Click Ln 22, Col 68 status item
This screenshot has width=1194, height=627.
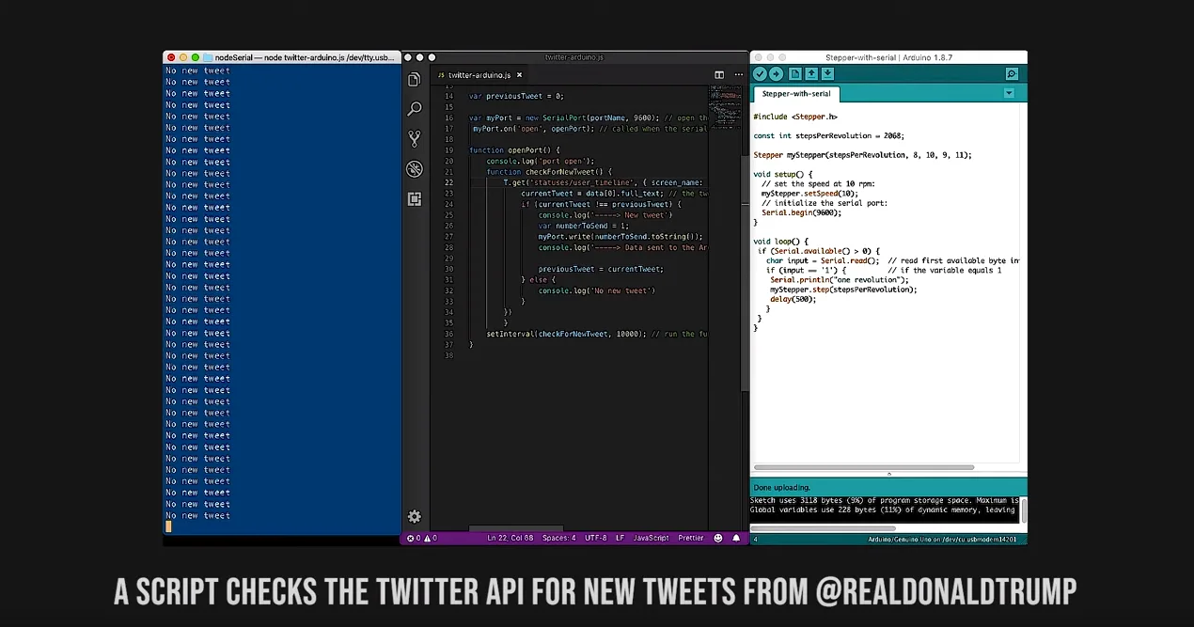[x=510, y=539]
